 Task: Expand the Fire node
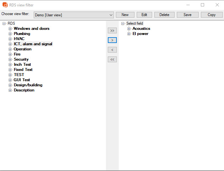click(x=10, y=55)
